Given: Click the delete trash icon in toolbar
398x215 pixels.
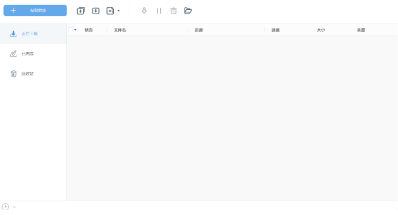Looking at the screenshot, I should pyautogui.click(x=174, y=11).
